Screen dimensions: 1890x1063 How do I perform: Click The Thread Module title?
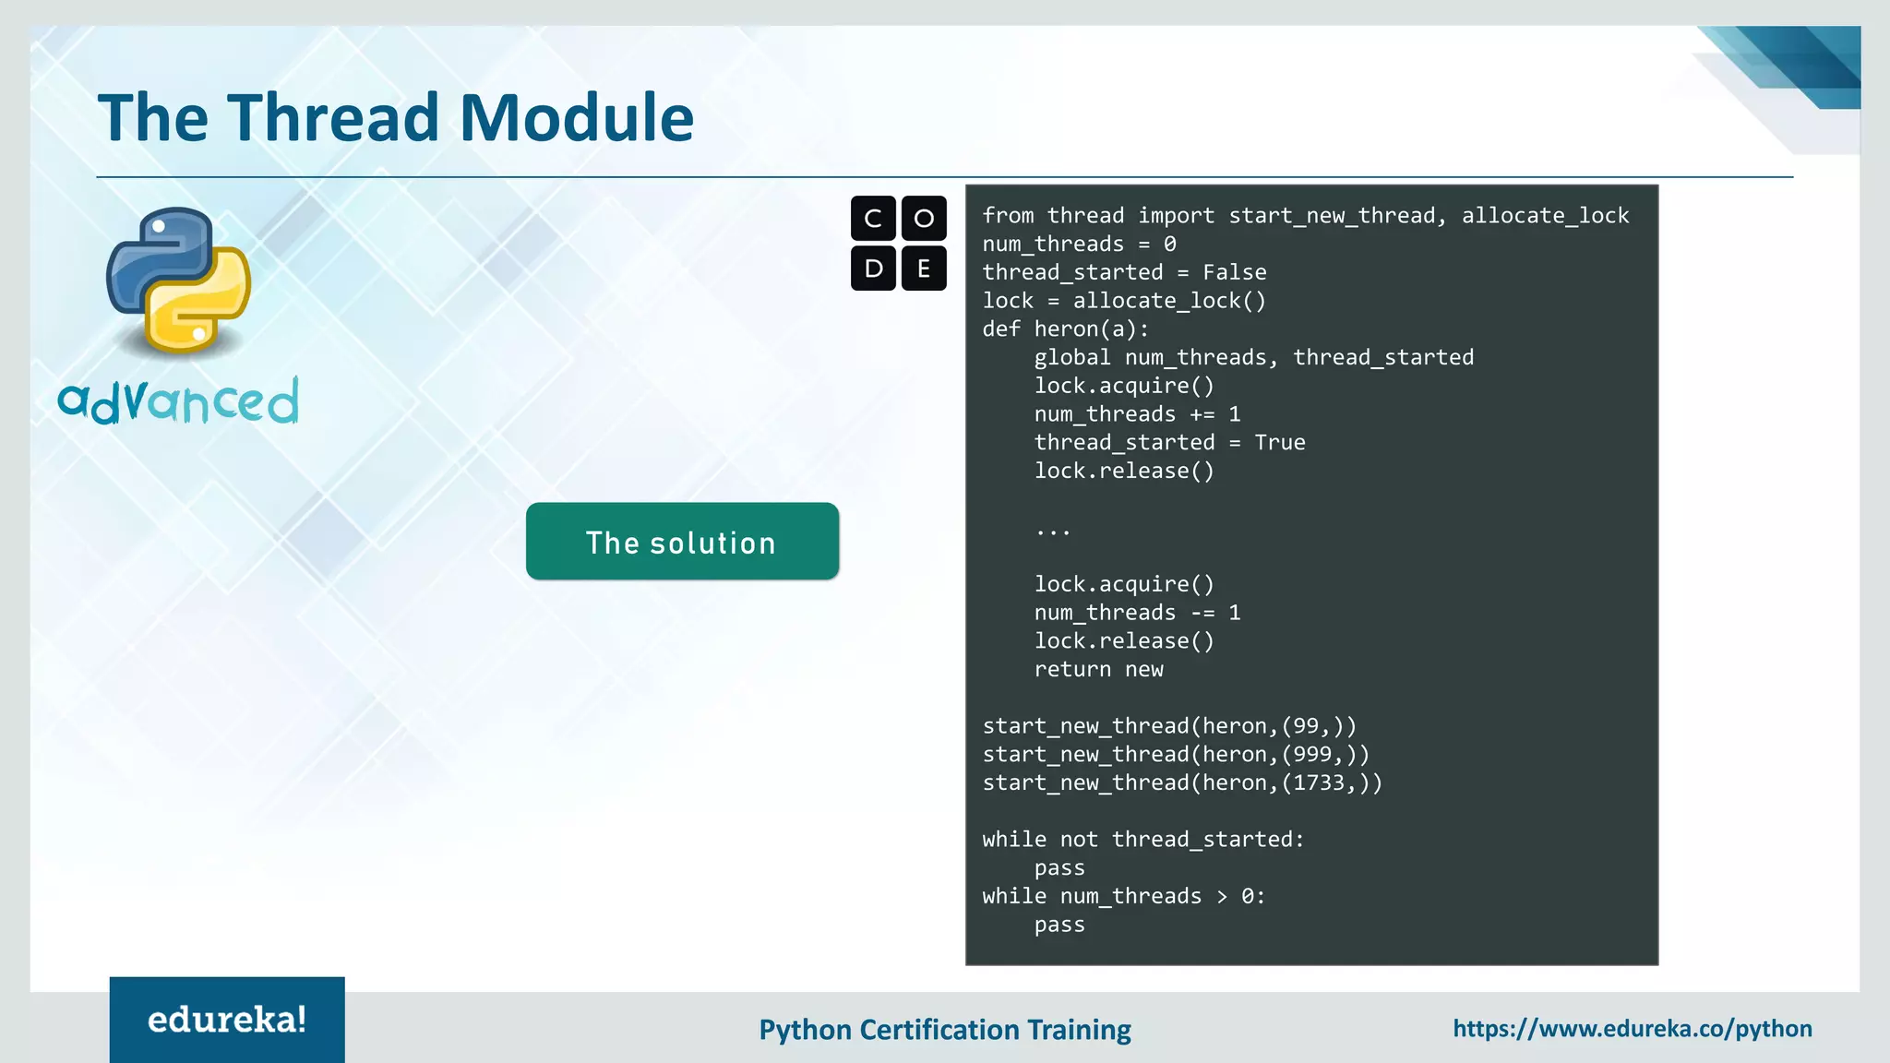tap(396, 118)
